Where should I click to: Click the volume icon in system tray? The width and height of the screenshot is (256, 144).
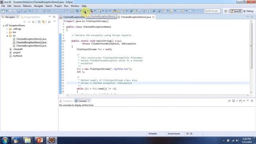(x=237, y=140)
